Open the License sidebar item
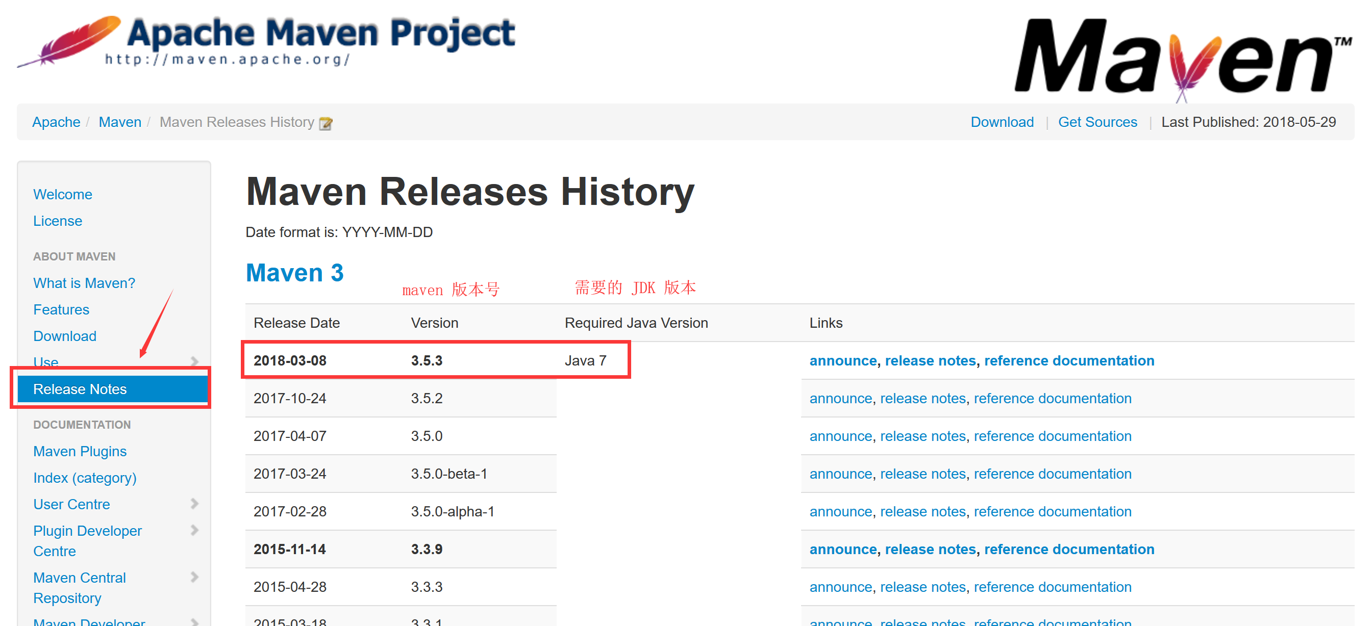The width and height of the screenshot is (1372, 626). tap(58, 221)
